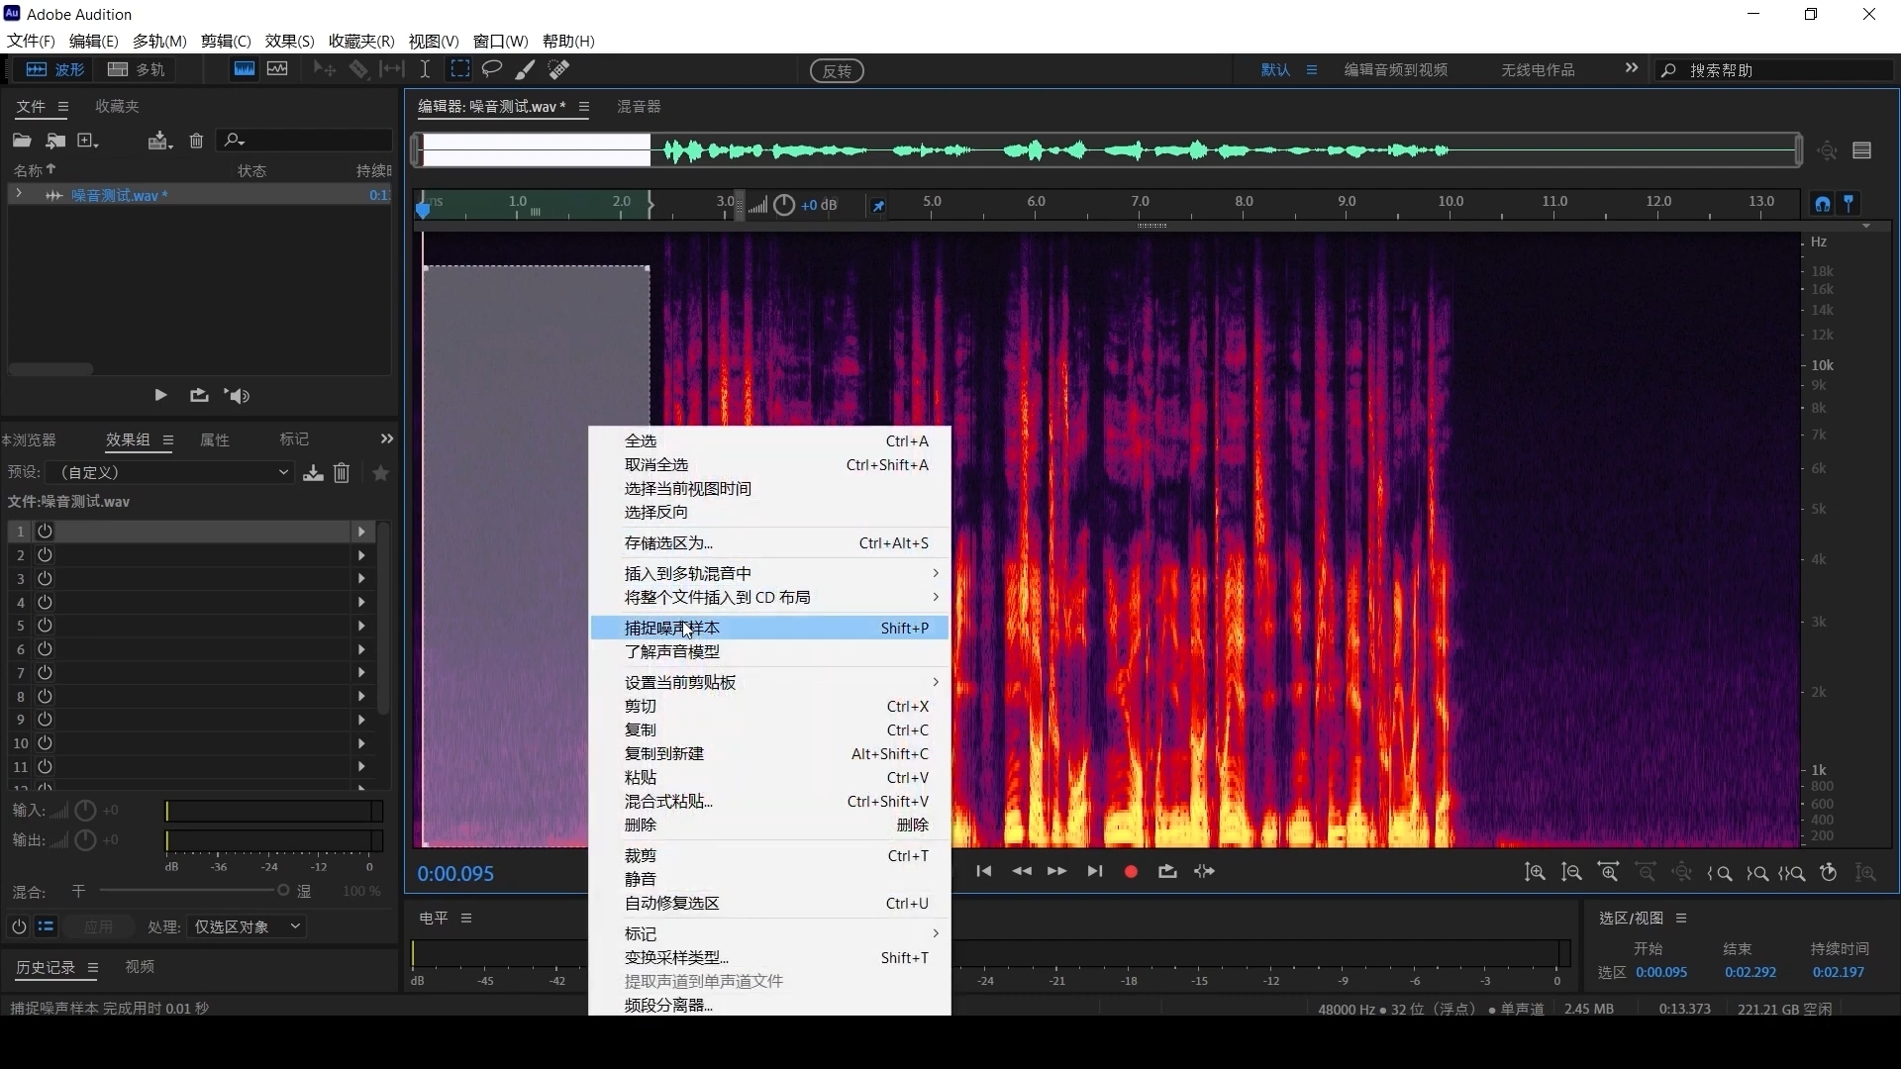Click the Record button
The image size is (1901, 1069).
tap(1131, 872)
